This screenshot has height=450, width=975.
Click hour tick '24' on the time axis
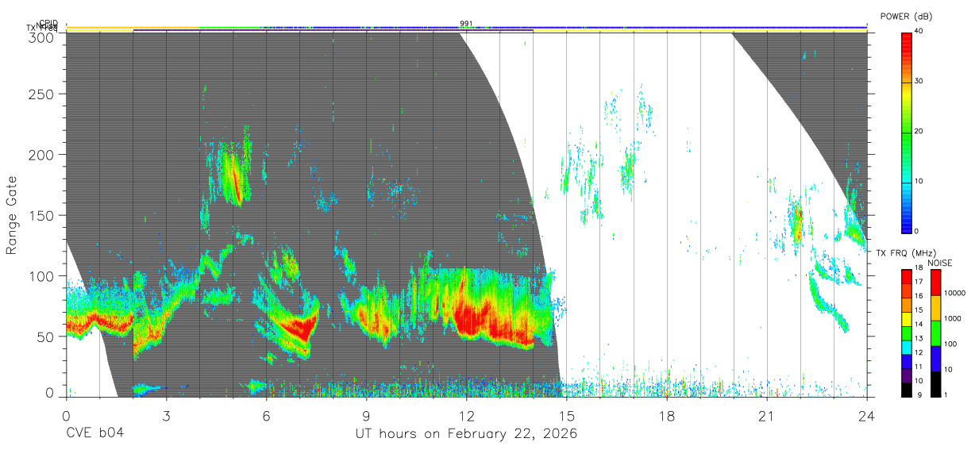pyautogui.click(x=867, y=415)
